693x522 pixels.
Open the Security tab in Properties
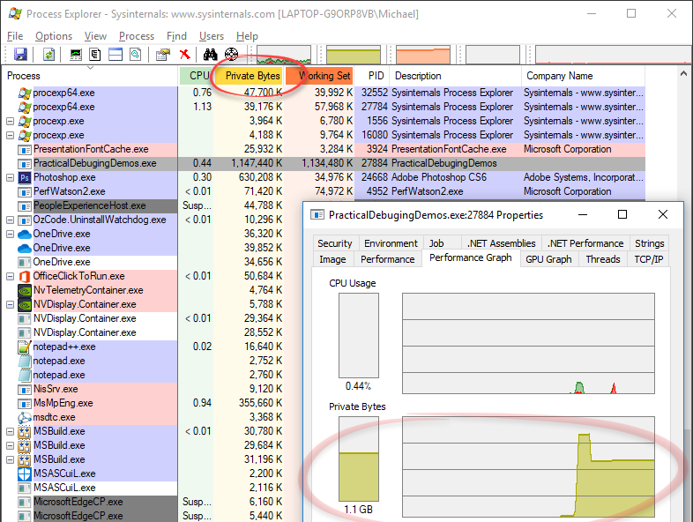(334, 243)
